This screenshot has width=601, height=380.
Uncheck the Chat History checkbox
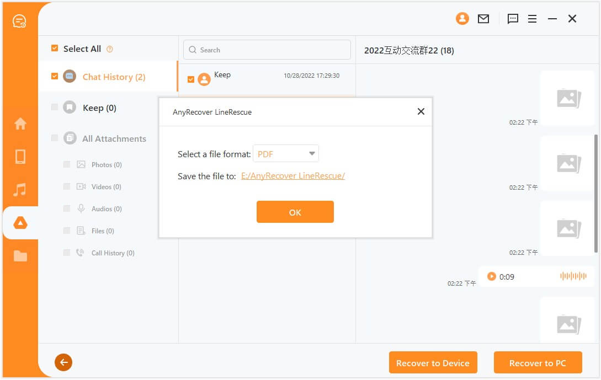point(55,76)
